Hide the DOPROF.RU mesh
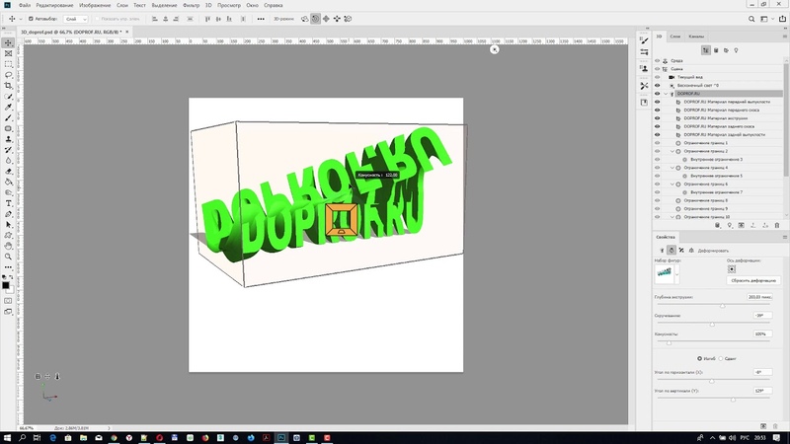The width and height of the screenshot is (790, 444). [x=657, y=94]
